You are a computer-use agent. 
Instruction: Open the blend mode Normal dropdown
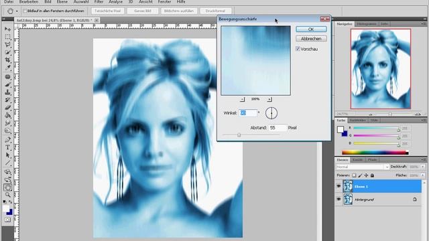362,167
